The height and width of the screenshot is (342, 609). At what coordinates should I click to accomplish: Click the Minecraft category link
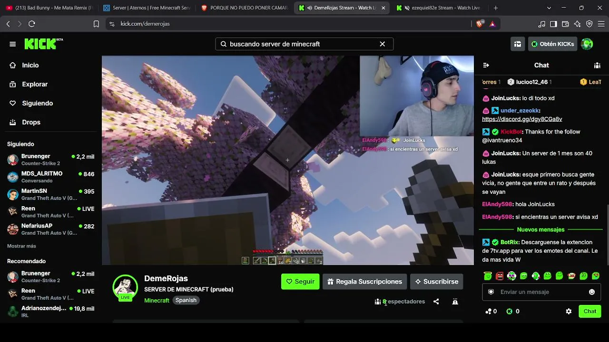tap(157, 300)
